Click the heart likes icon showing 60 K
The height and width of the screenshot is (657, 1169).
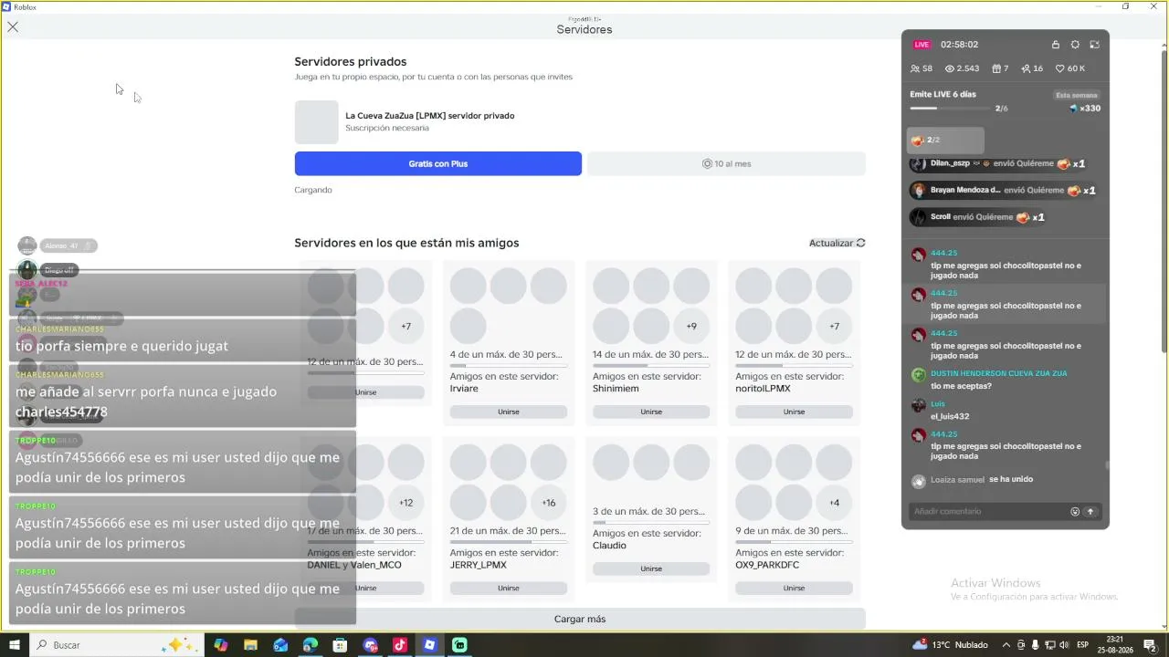coord(1059,68)
